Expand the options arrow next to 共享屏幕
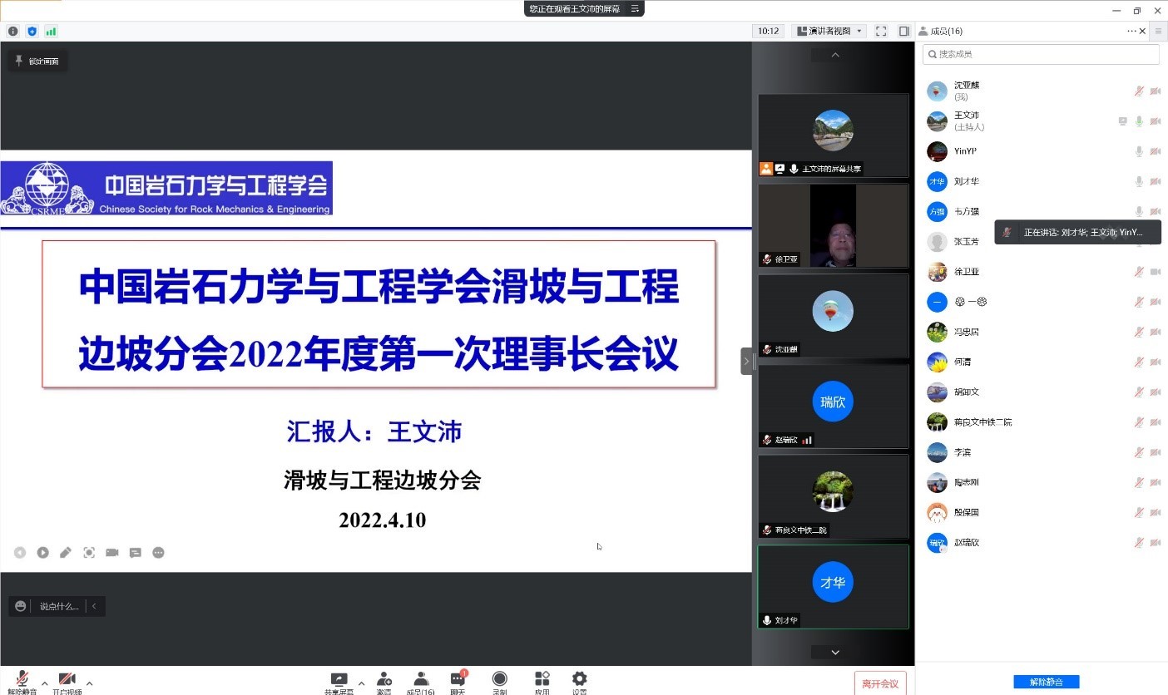 click(361, 683)
